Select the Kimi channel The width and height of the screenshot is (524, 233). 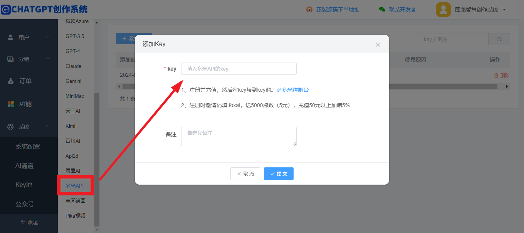(x=71, y=126)
